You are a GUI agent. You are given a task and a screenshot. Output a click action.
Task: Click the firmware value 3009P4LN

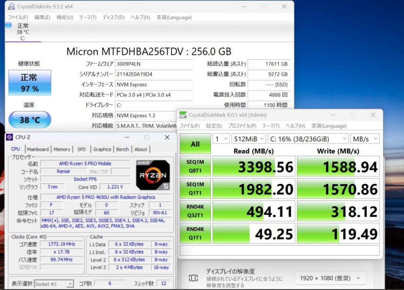click(x=154, y=64)
